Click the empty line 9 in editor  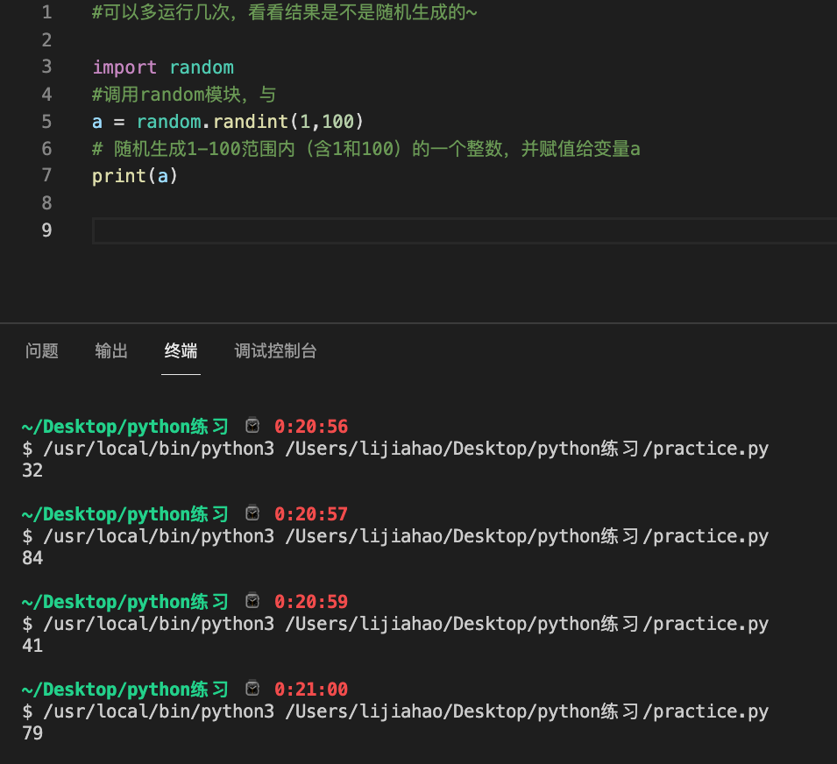click(465, 230)
